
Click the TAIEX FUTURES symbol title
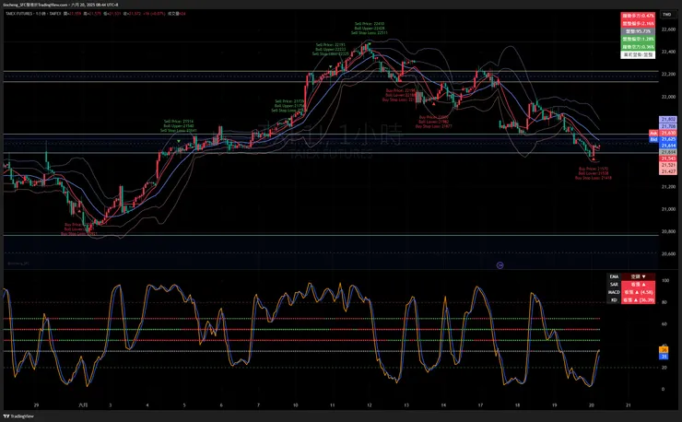[x=19, y=14]
